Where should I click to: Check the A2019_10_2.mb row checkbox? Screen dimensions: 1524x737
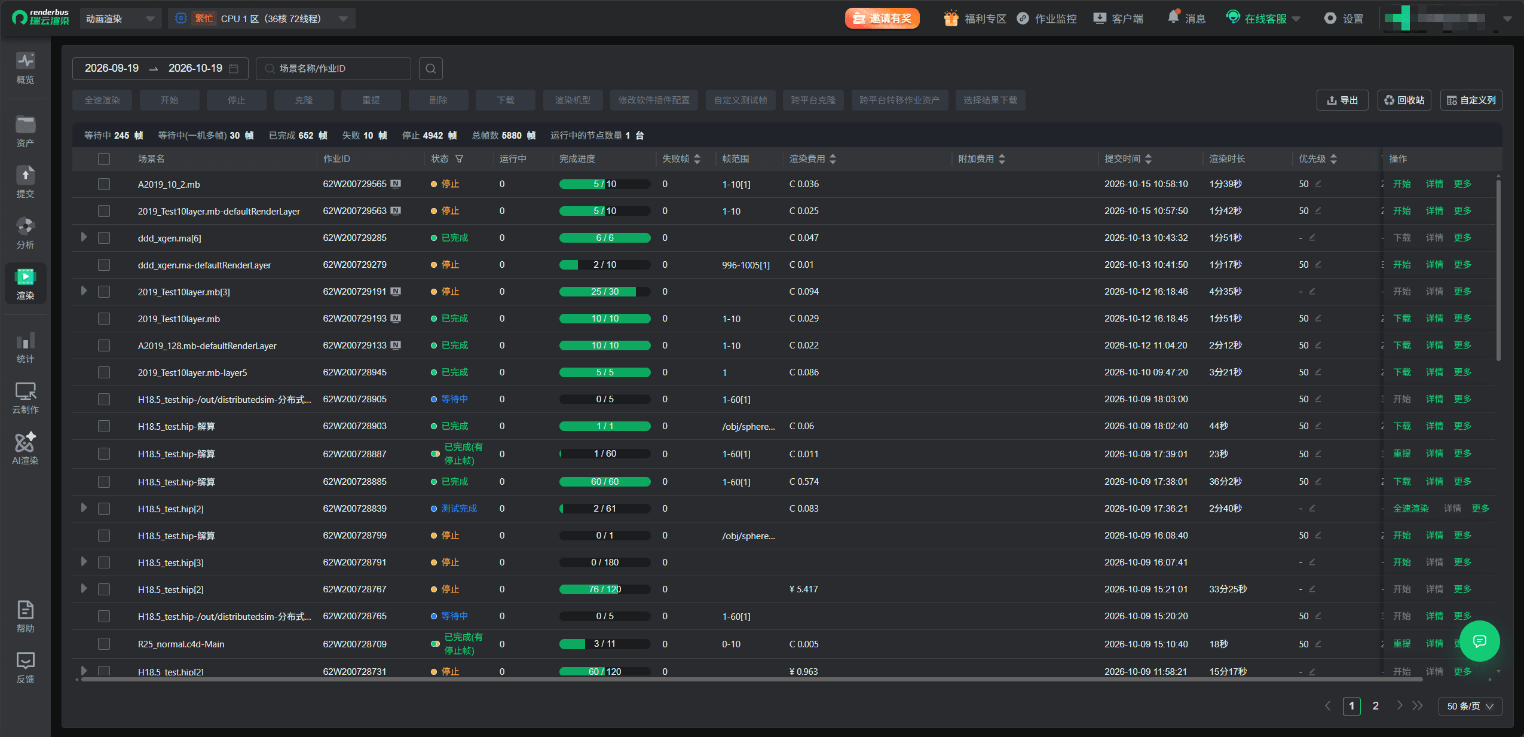point(104,184)
